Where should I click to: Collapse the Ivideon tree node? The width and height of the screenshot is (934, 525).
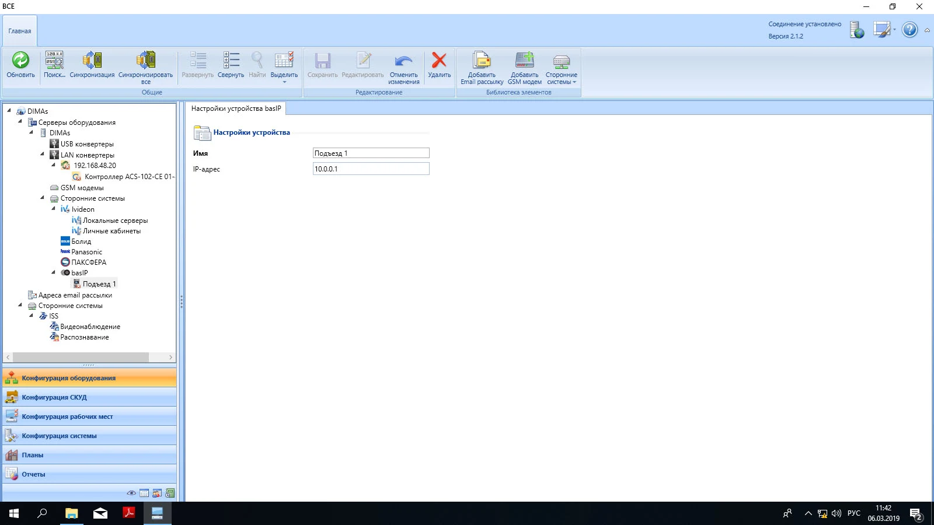(54, 209)
